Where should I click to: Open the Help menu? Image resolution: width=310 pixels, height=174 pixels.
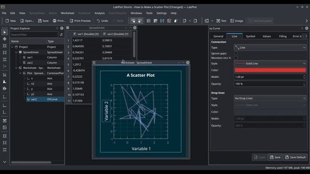tap(173, 13)
